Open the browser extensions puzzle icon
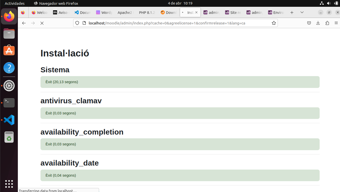The width and height of the screenshot is (340, 192). [327, 23]
